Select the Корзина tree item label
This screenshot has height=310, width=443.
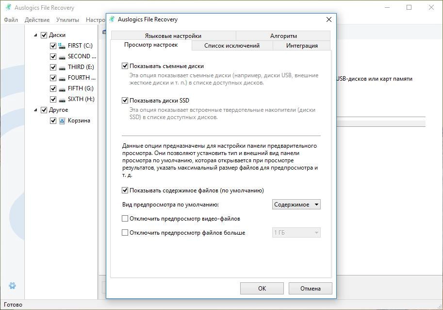pyautogui.click(x=79, y=121)
